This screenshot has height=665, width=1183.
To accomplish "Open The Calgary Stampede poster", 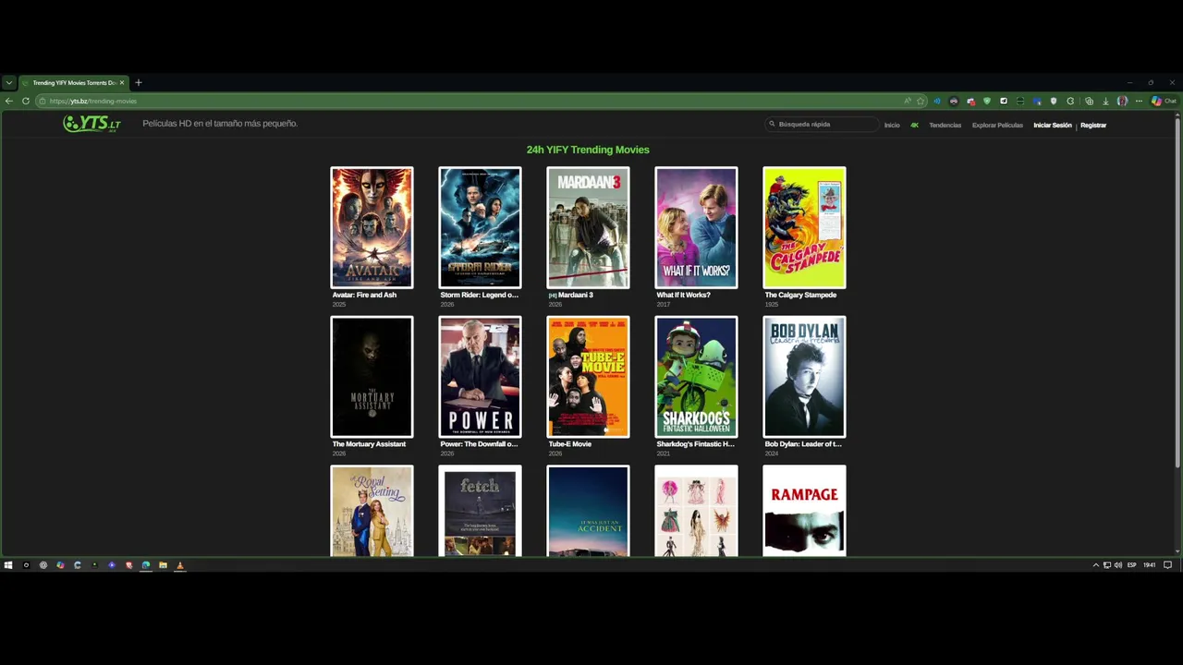I will 804,227.
